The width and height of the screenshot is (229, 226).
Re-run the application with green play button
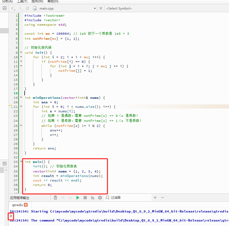(78, 198)
